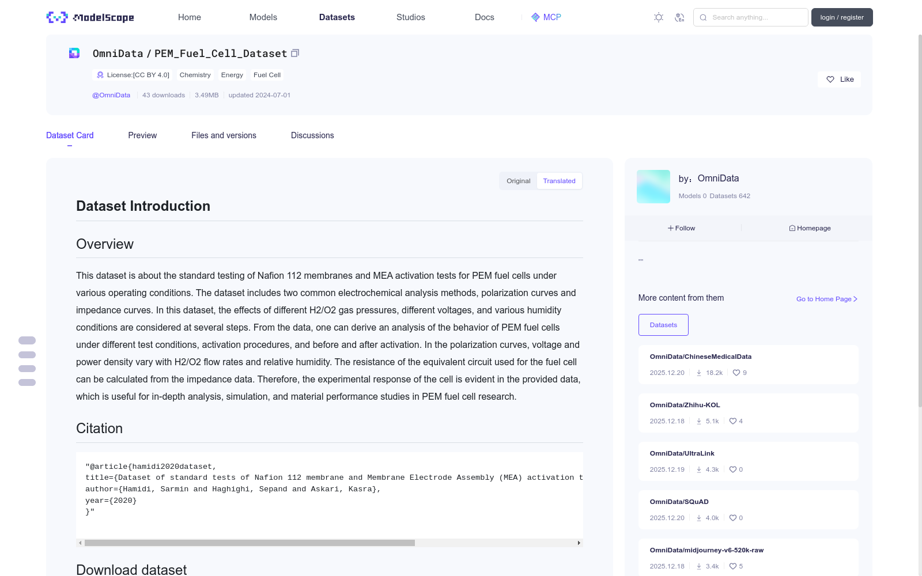Open the Files and versions tab
922x576 pixels.
224,135
